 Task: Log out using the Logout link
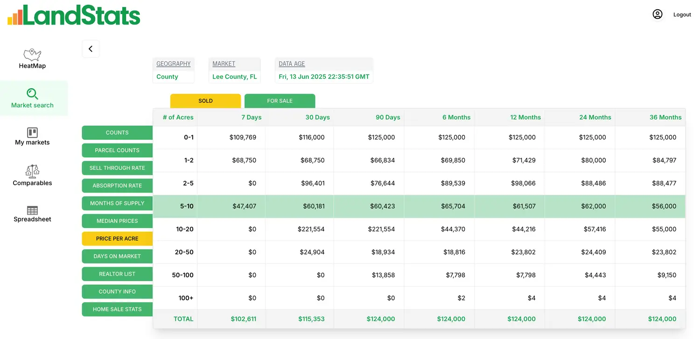click(682, 14)
